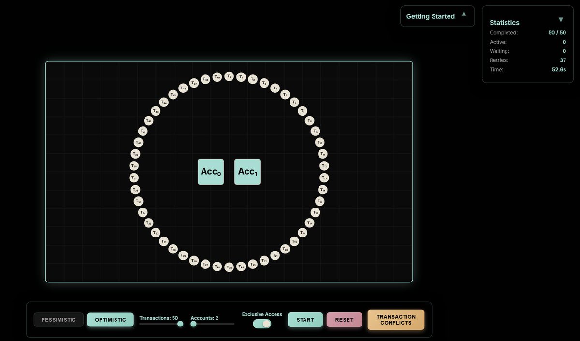Click transaction node T6
580x341 pixels.
point(294,102)
